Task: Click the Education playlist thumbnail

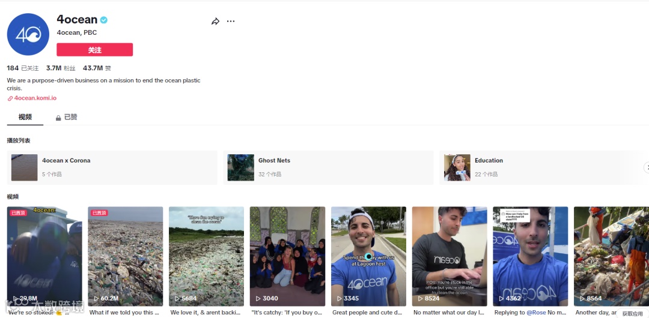Action: click(457, 167)
